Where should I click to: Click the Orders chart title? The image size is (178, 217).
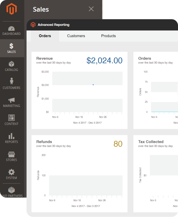pos(145,58)
